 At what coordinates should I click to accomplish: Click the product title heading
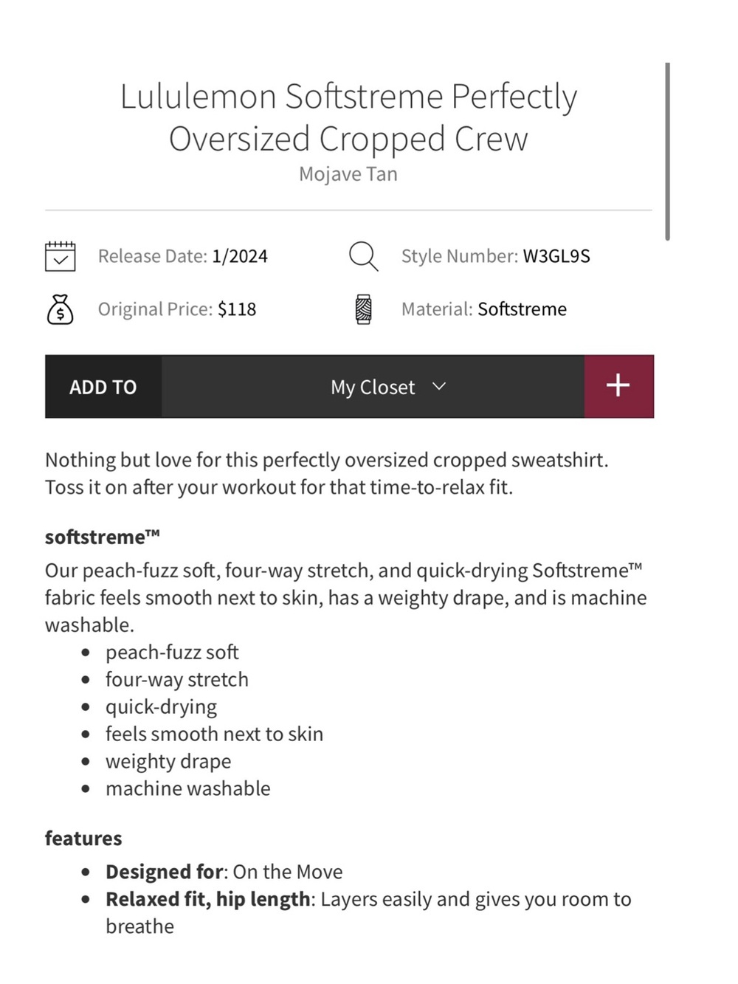tap(348, 117)
